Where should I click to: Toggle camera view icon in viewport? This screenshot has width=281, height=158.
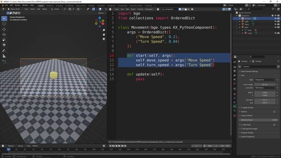[104, 39]
